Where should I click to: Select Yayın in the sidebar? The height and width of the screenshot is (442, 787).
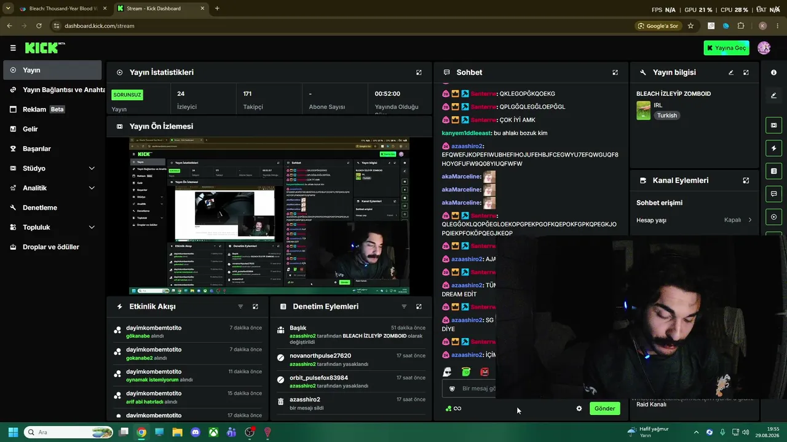(x=52, y=70)
